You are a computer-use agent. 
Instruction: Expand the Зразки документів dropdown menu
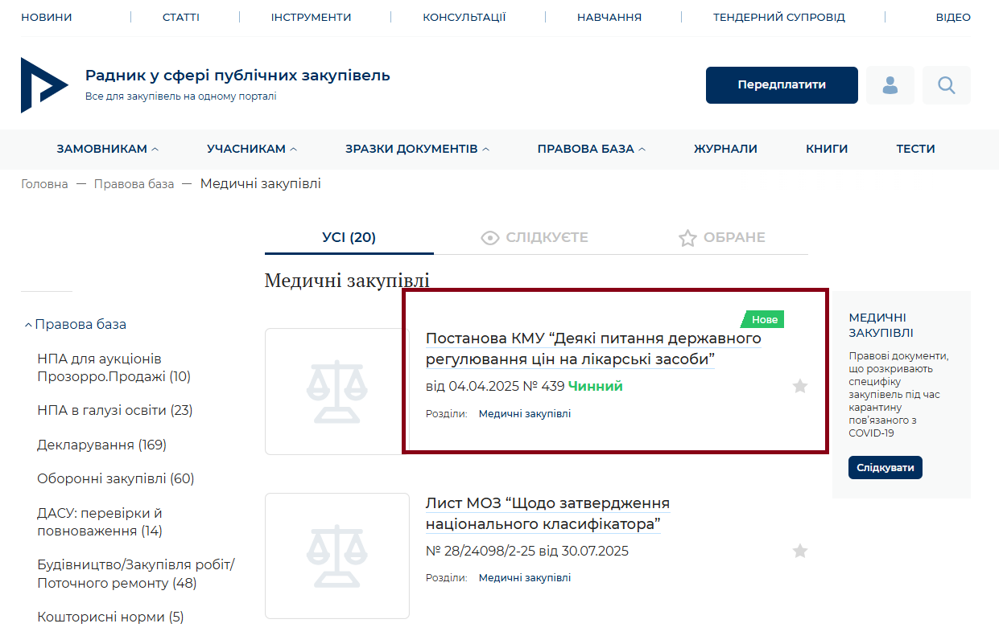[417, 149]
